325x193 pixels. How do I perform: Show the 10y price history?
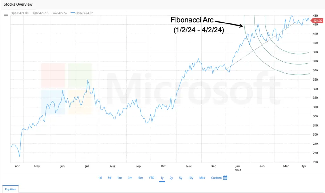pyautogui.click(x=190, y=178)
